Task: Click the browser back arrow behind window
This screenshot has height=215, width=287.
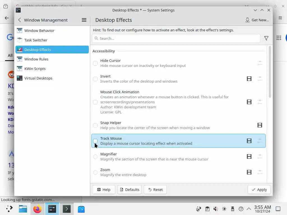Action: [x=7, y=18]
